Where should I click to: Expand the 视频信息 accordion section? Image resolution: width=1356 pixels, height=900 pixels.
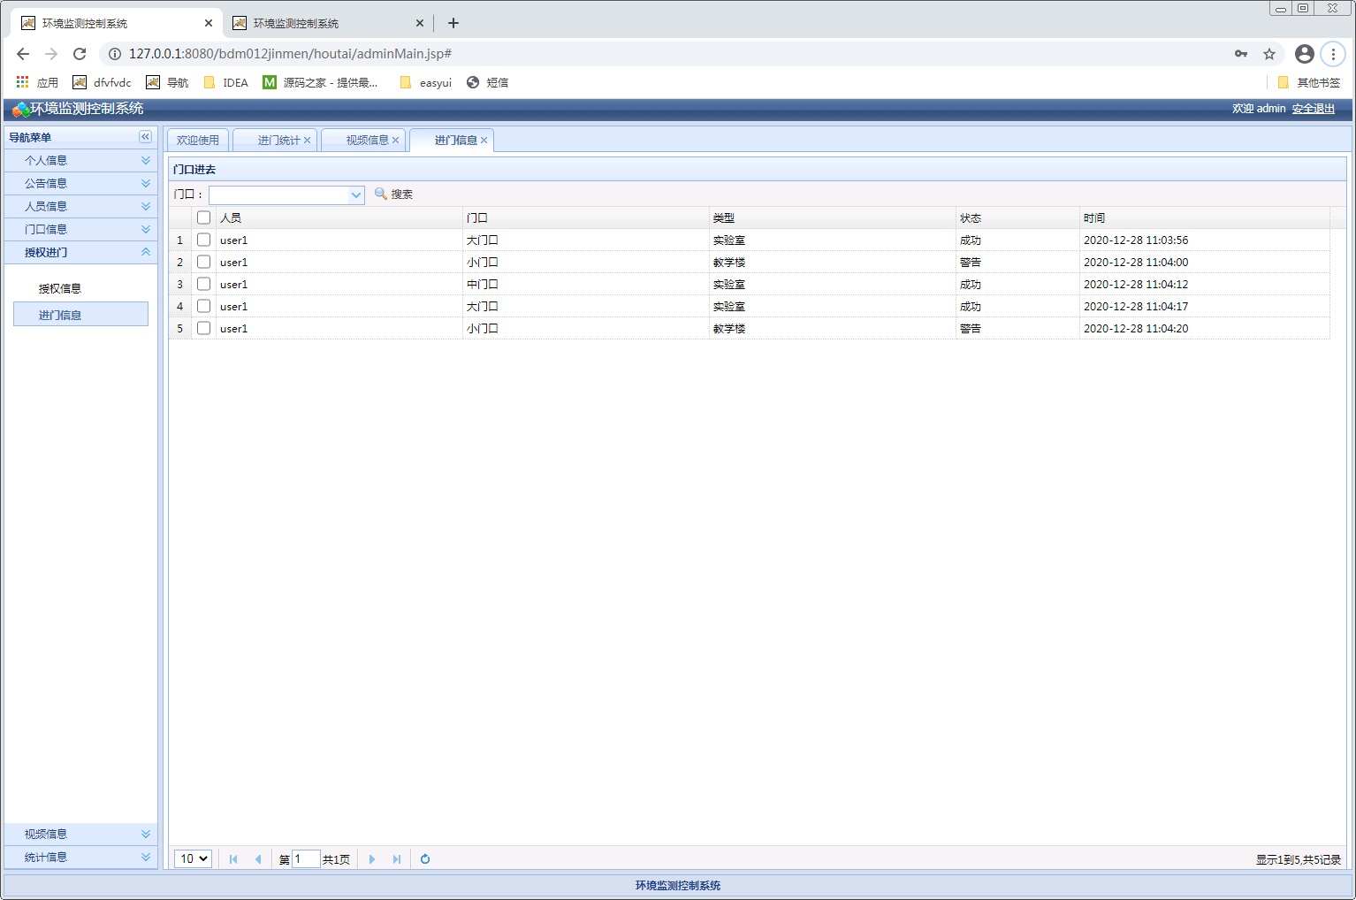pos(80,834)
